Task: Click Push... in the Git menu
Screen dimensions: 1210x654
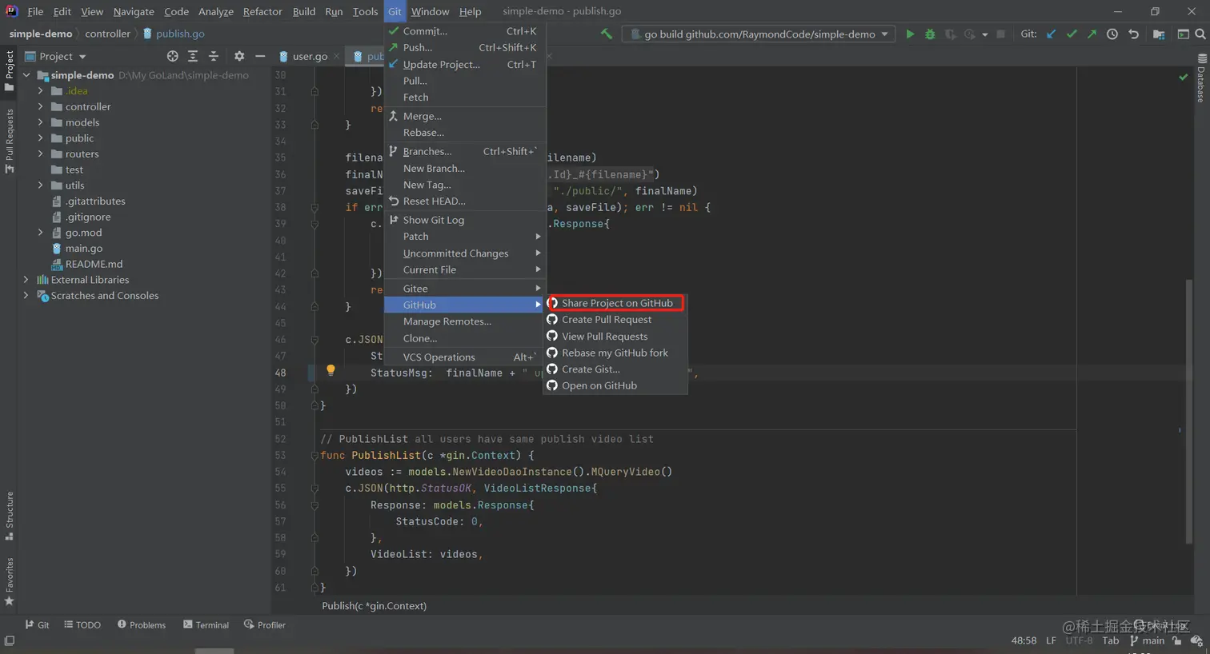Action: [x=465, y=47]
